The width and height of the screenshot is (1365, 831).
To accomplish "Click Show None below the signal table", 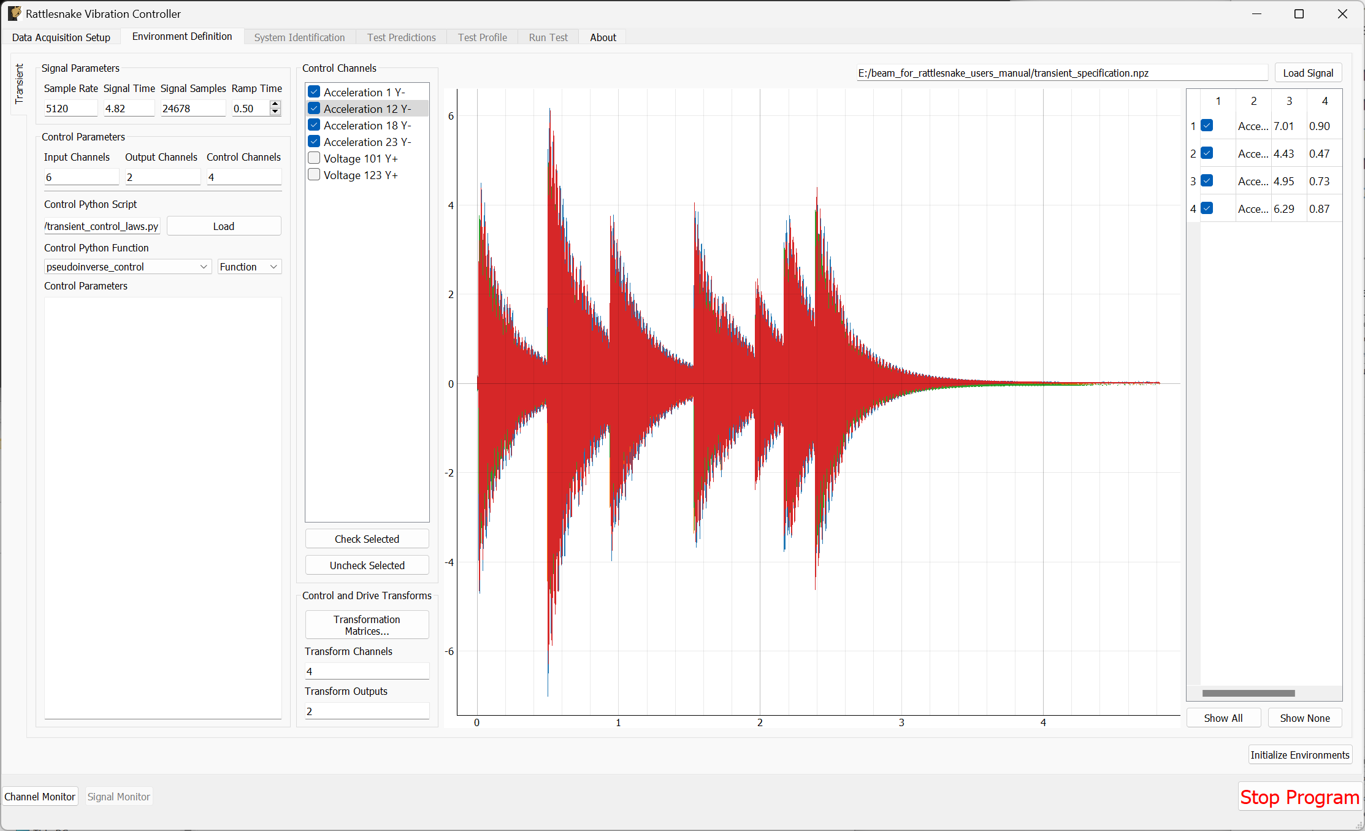I will (1304, 718).
